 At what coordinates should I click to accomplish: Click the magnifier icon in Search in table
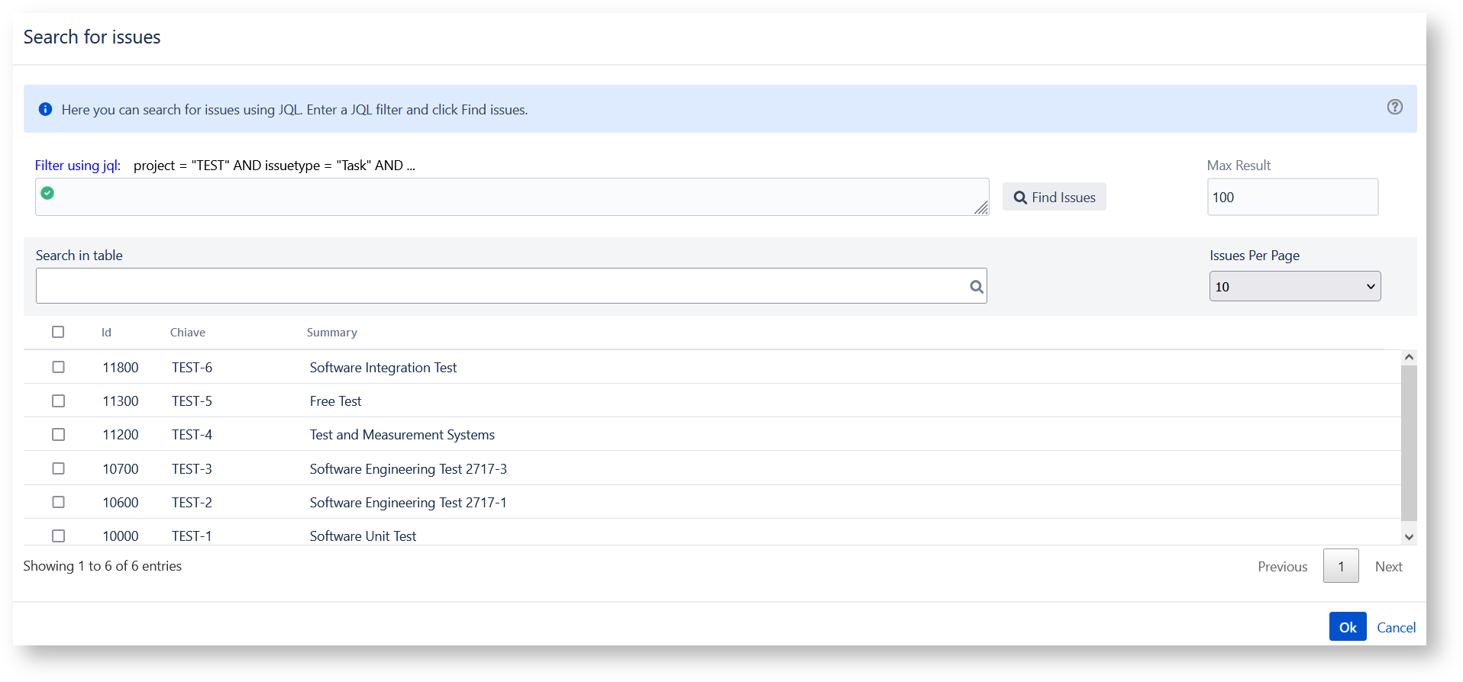pyautogui.click(x=976, y=287)
